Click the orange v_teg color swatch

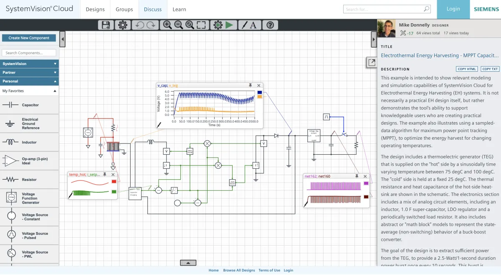[x=260, y=97]
